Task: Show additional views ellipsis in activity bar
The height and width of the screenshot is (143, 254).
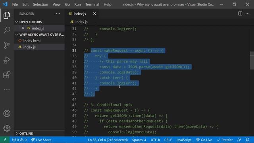Action: click(x=7, y=90)
